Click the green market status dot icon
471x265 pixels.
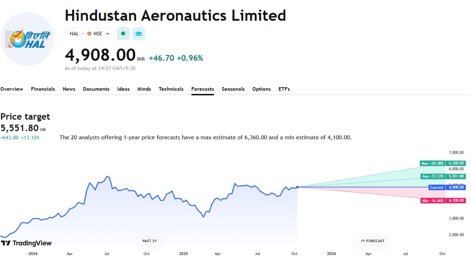tap(123, 33)
